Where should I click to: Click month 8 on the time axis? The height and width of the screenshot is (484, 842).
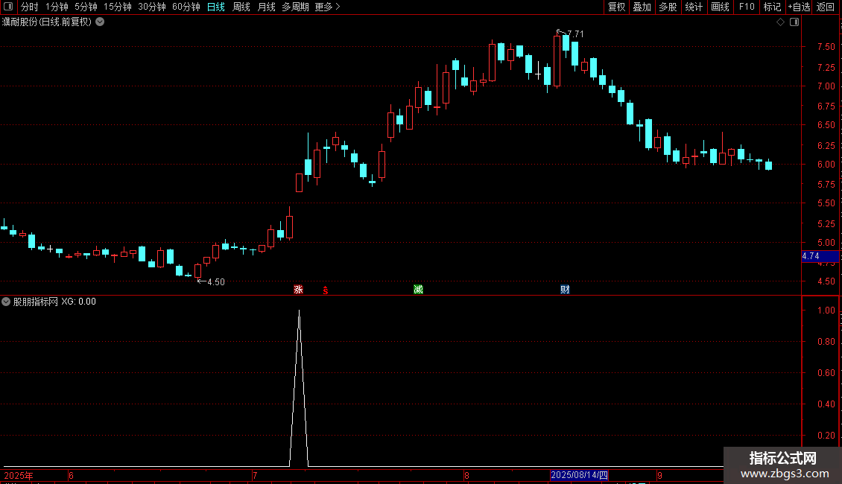pyautogui.click(x=466, y=475)
